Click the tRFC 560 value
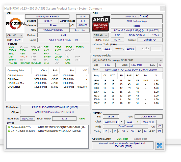Image resolution: width=181 pixels, height=162 pixels. coord(159,131)
